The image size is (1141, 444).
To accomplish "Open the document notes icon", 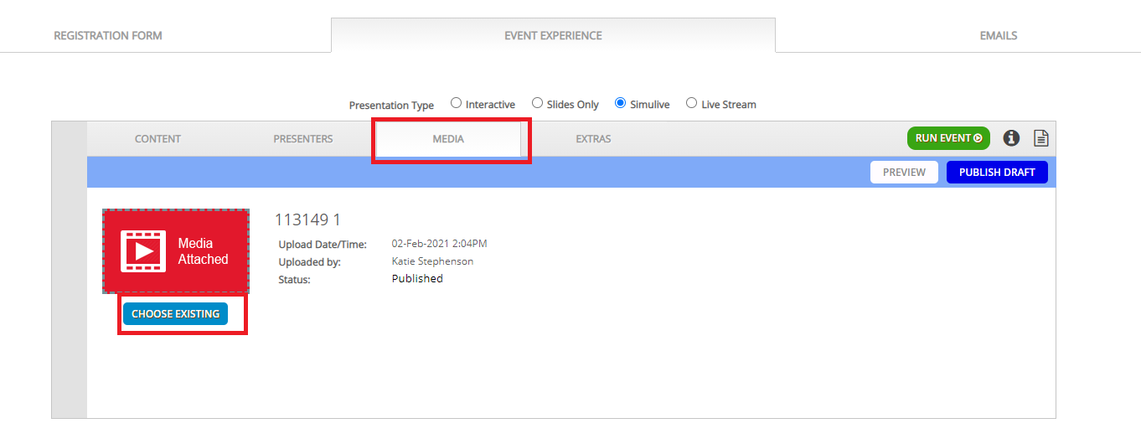I will tap(1040, 138).
